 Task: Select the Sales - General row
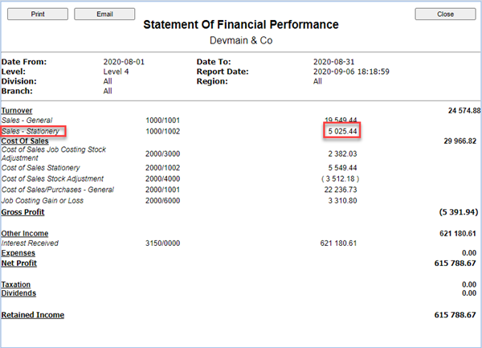click(x=27, y=120)
